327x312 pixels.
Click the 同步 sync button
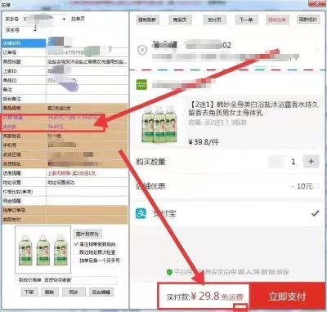[74, 292]
